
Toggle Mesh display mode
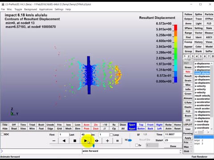click(68, 128)
